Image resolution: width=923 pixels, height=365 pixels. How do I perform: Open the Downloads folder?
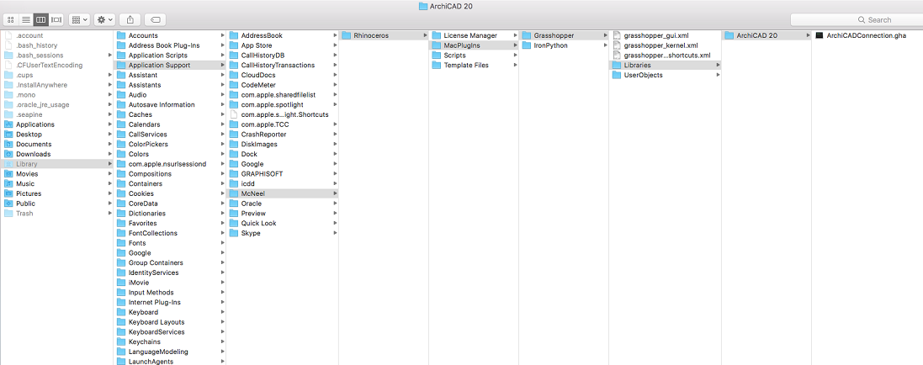(x=33, y=154)
